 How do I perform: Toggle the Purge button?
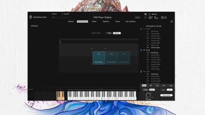[145, 90]
